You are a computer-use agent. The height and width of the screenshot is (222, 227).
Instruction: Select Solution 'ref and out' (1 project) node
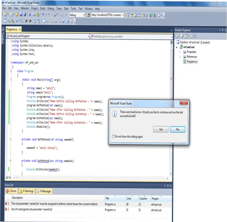pos(193,42)
